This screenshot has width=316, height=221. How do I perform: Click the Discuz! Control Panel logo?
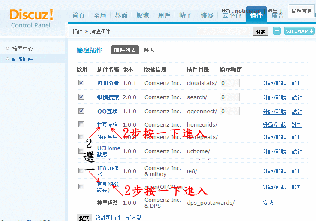pos(31,18)
